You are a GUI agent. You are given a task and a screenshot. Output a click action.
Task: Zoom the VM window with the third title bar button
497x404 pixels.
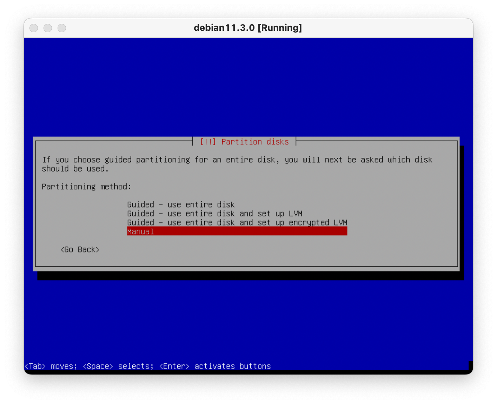coord(62,28)
